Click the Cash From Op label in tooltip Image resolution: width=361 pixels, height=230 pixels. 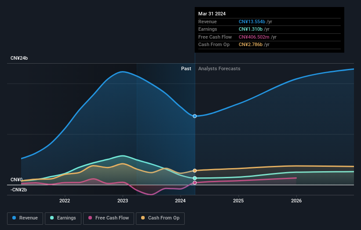tap(214, 45)
